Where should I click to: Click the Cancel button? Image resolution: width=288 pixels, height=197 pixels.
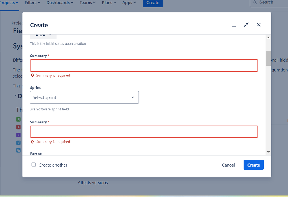(x=228, y=165)
